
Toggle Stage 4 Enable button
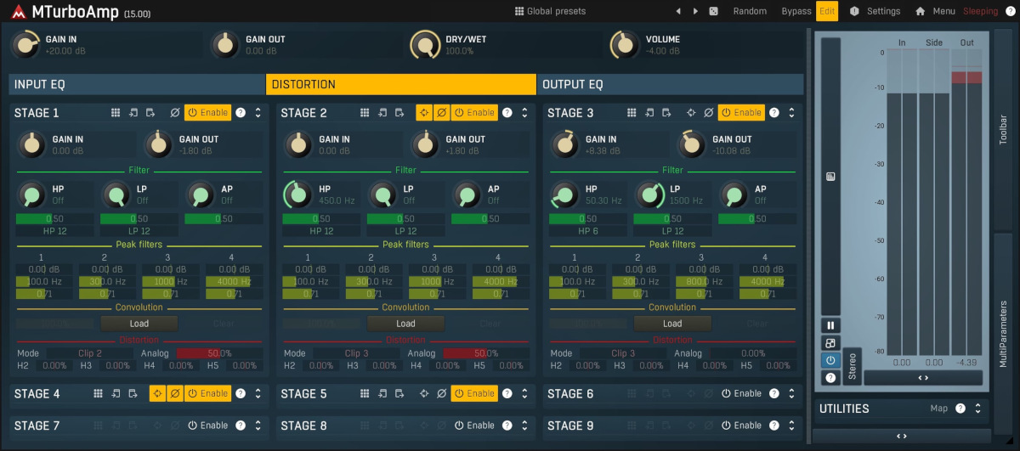(207, 394)
